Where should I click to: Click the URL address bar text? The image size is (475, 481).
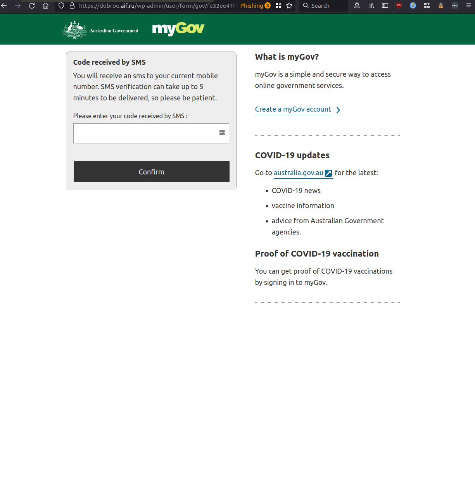(158, 5)
